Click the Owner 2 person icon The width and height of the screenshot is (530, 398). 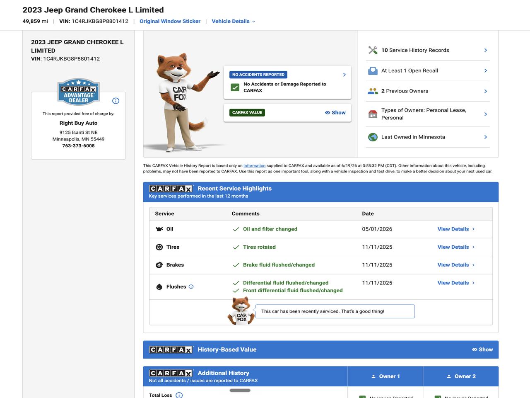coord(449,376)
